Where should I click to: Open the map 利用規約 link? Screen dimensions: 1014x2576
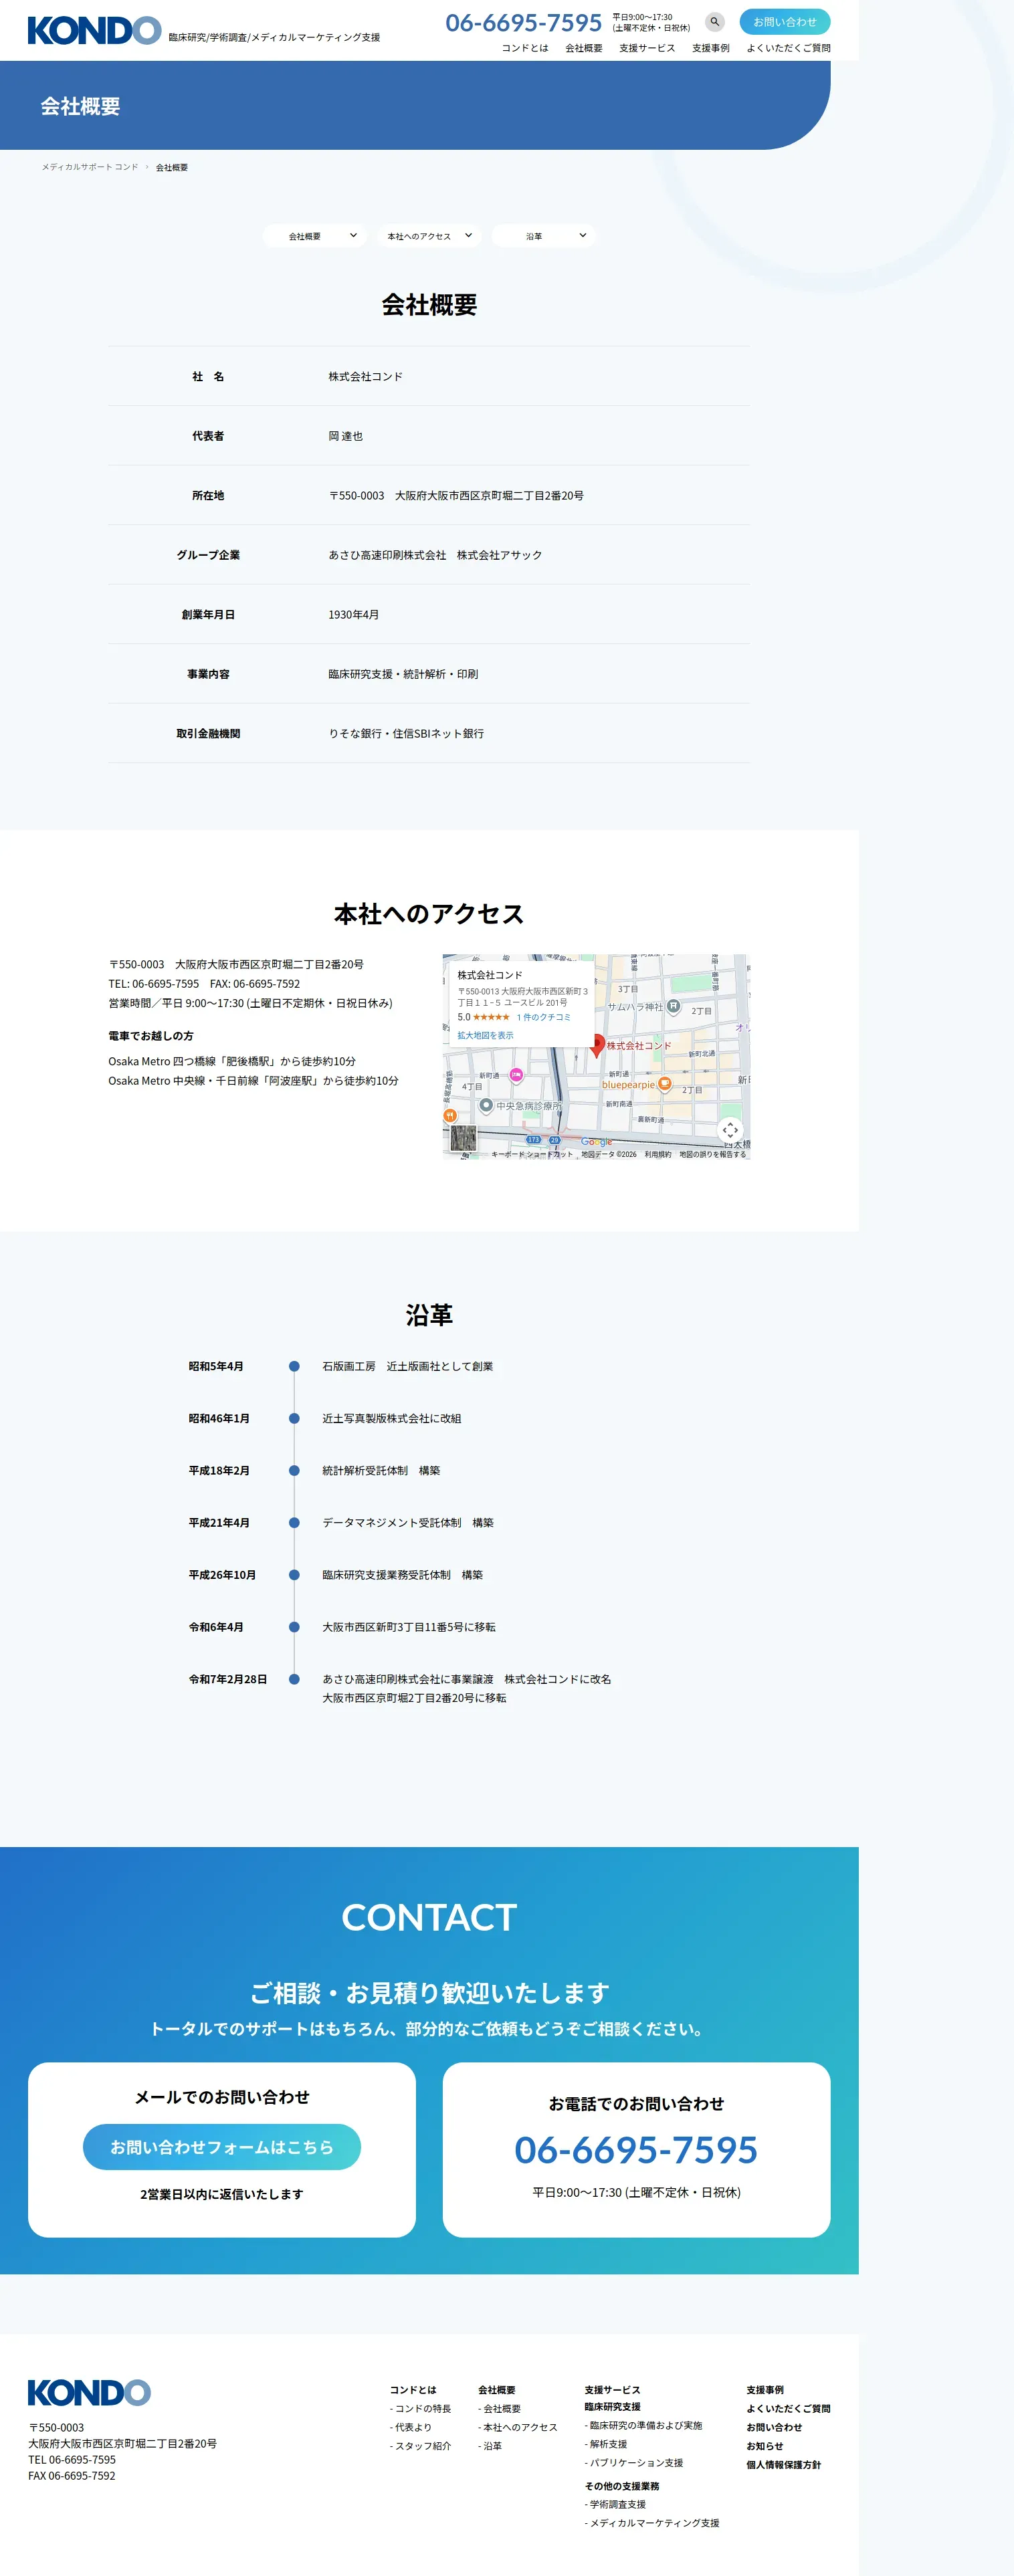(658, 1154)
